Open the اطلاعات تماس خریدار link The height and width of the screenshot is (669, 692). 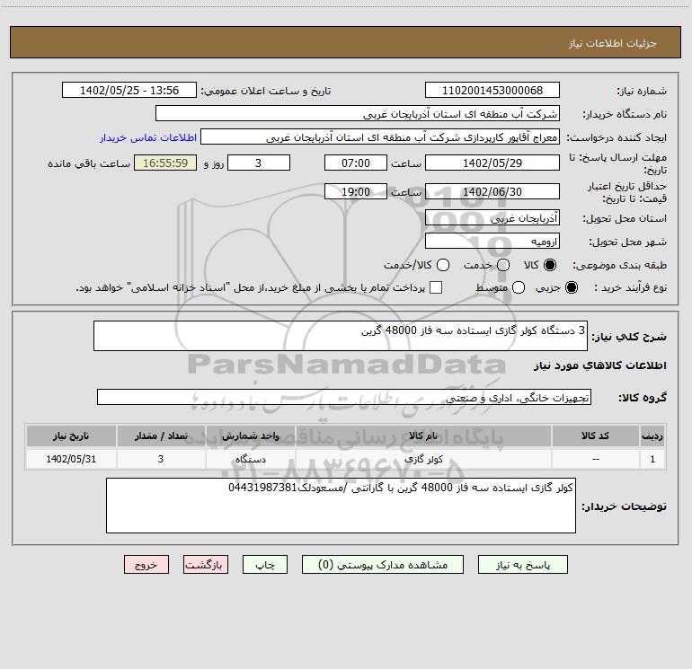[148, 137]
